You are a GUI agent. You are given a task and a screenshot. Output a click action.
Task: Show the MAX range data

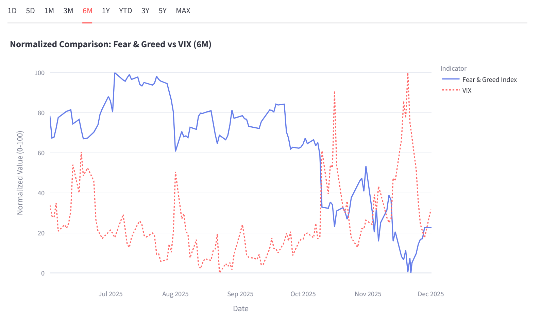point(183,11)
